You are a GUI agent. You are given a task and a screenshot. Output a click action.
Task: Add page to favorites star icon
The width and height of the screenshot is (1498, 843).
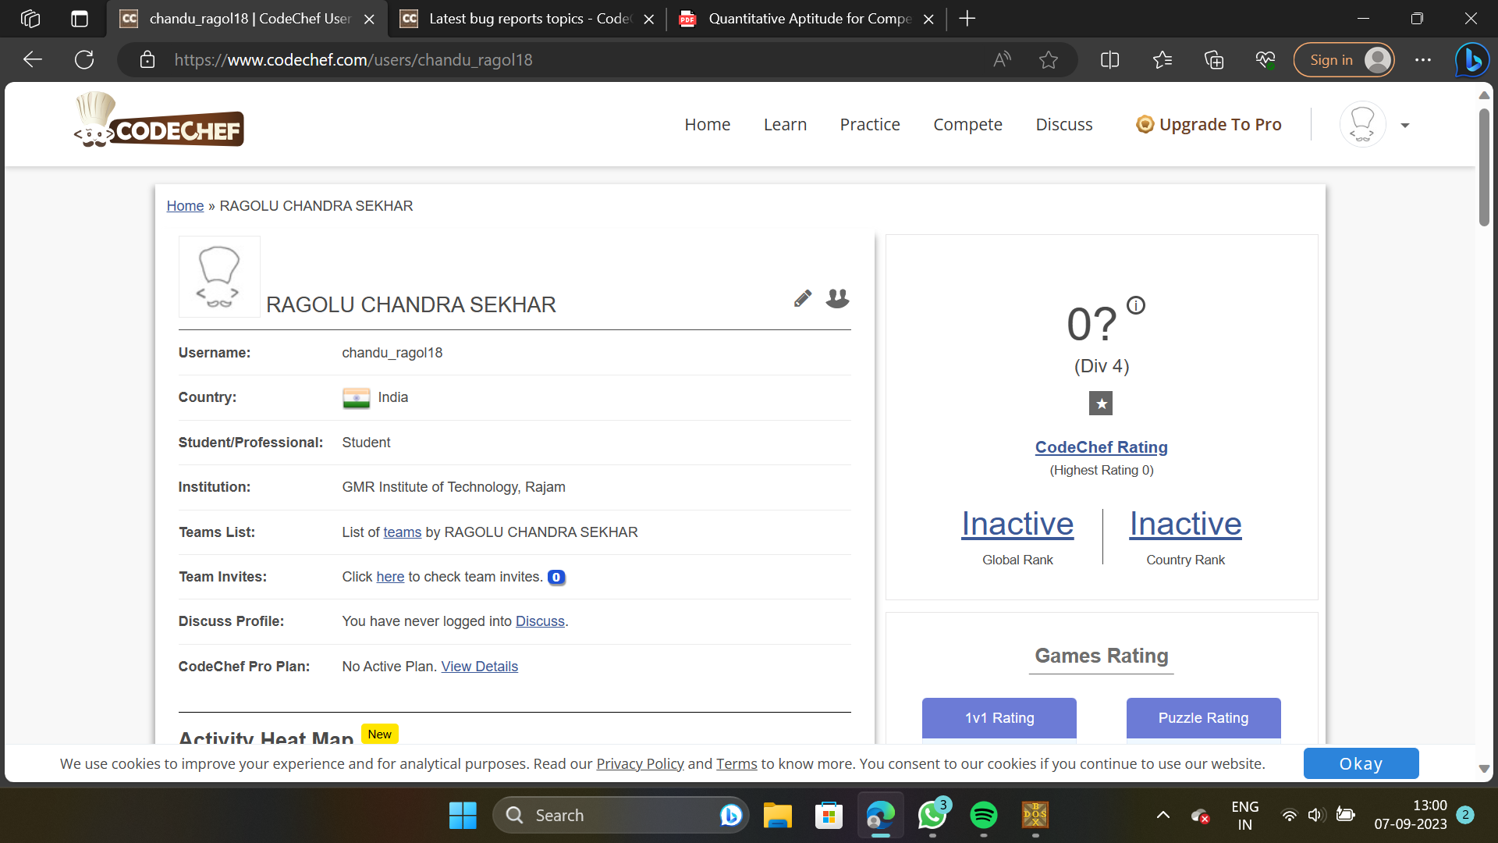(x=1049, y=60)
